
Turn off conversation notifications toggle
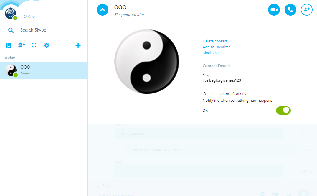pos(283,111)
